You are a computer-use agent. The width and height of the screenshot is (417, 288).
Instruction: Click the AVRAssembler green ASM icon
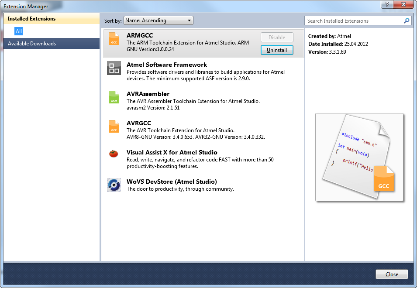(114, 97)
